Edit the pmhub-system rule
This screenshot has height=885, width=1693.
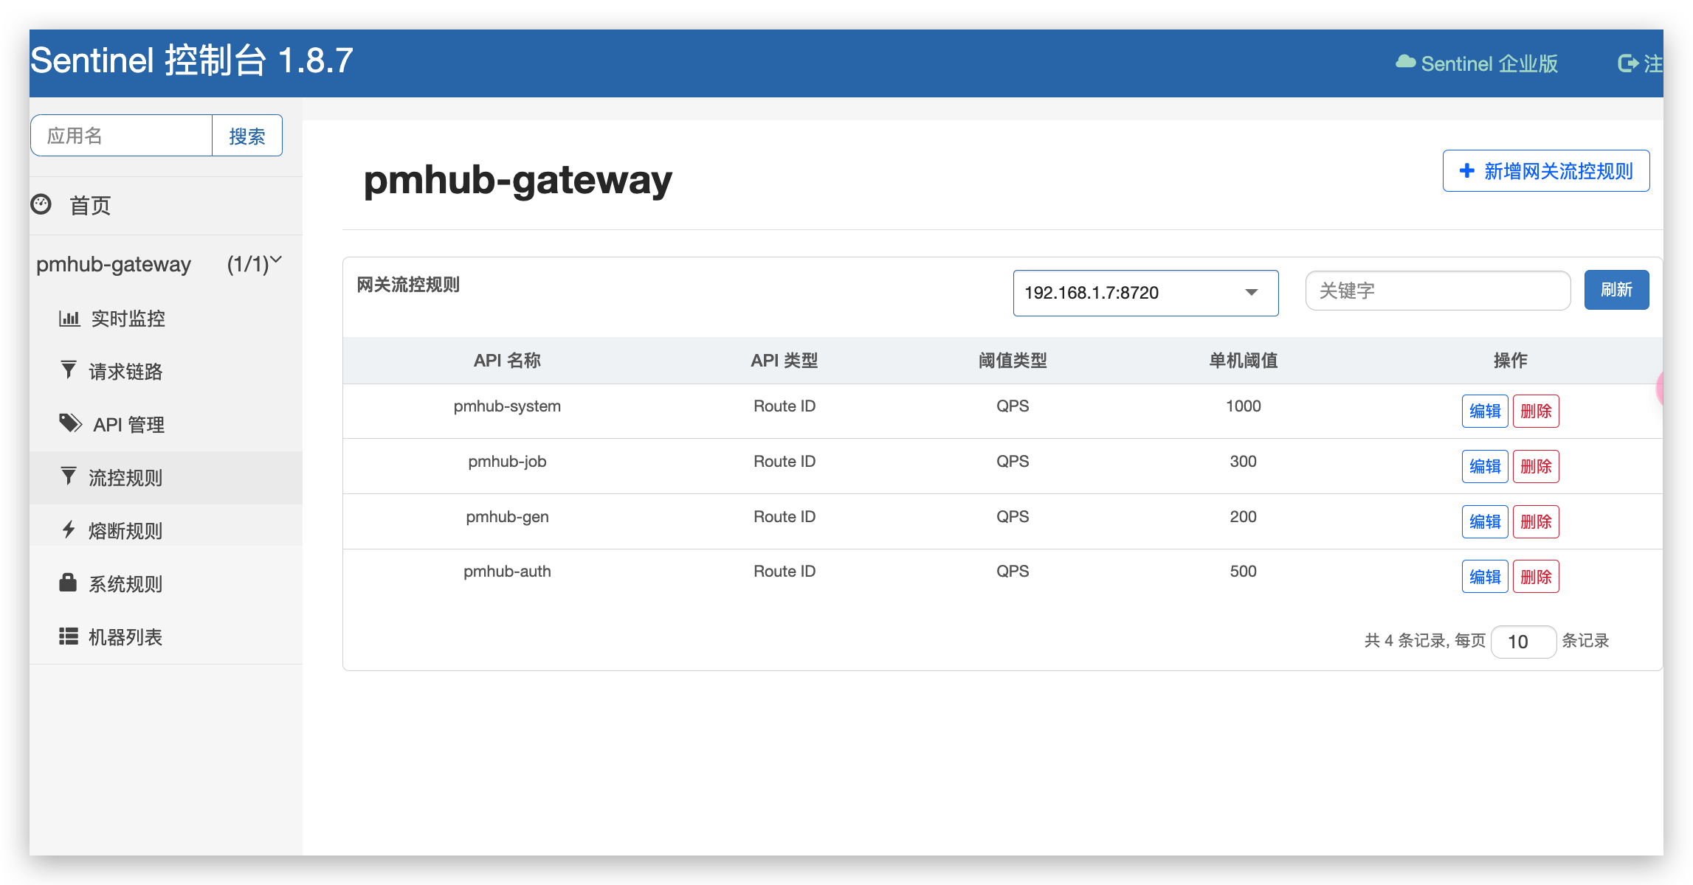[1485, 411]
